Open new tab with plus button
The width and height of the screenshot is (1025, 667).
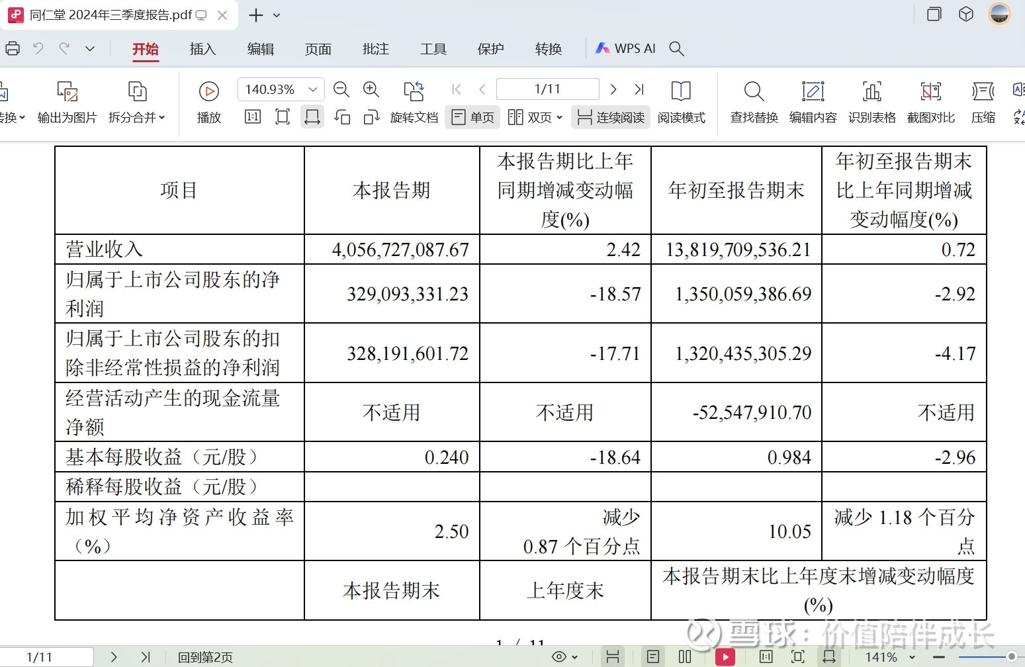(x=255, y=15)
